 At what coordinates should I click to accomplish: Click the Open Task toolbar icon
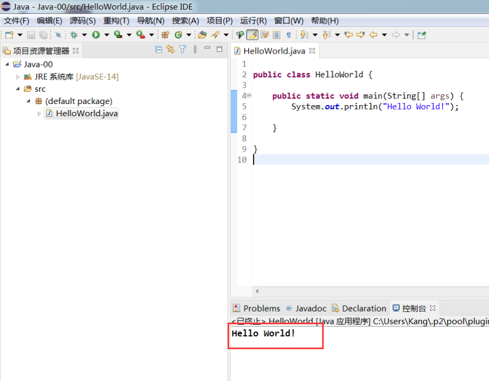tap(240, 35)
